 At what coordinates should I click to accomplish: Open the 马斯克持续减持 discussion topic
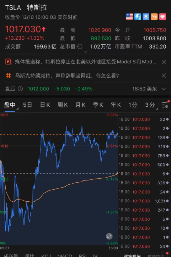point(67,76)
